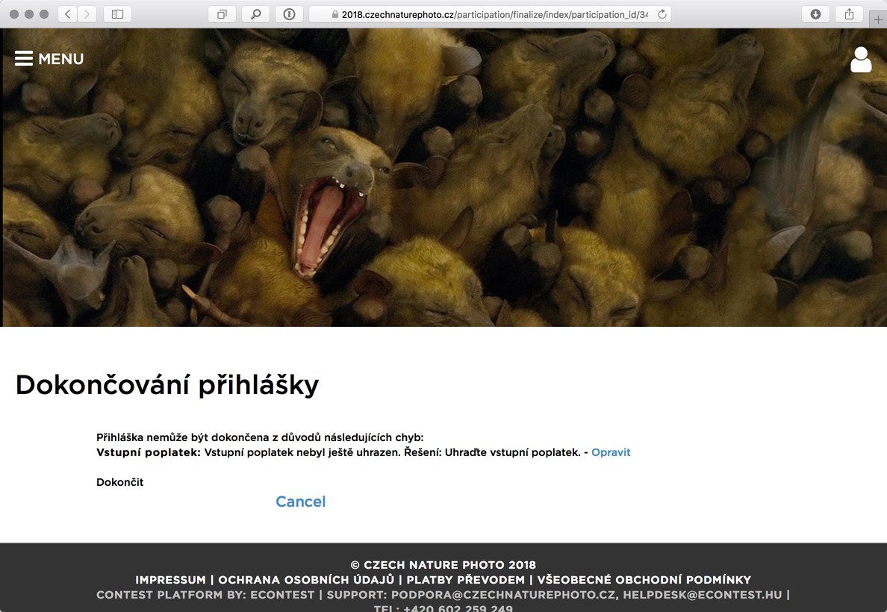Show the tab overview button
The height and width of the screenshot is (612, 887).
point(222,14)
